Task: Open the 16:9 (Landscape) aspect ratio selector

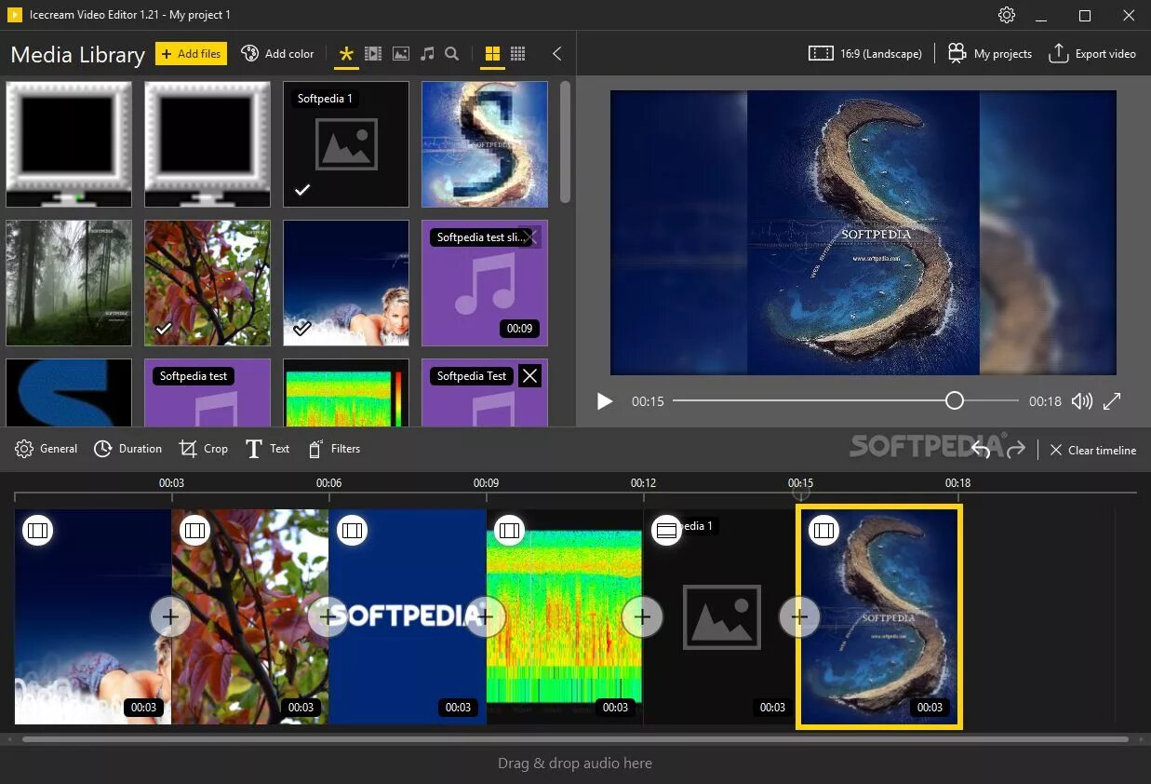Action: tap(864, 54)
